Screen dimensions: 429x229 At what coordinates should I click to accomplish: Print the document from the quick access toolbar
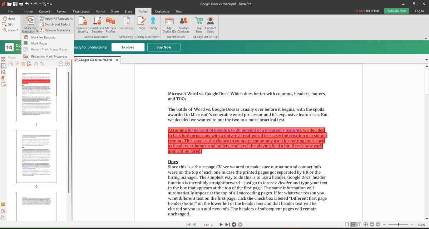coord(21,4)
